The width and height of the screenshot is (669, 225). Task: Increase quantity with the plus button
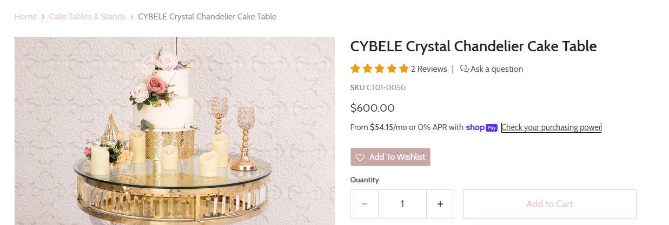[440, 204]
